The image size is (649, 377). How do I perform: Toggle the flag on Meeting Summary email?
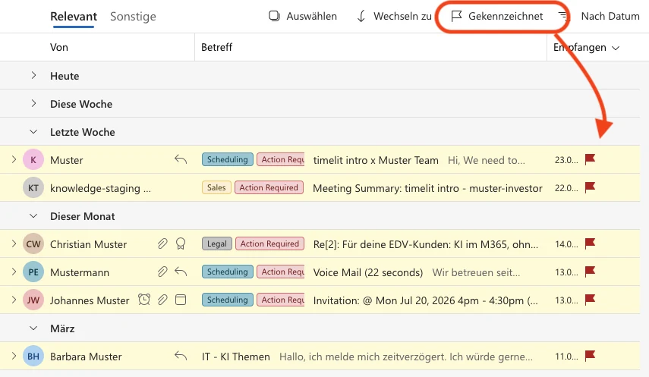point(590,187)
